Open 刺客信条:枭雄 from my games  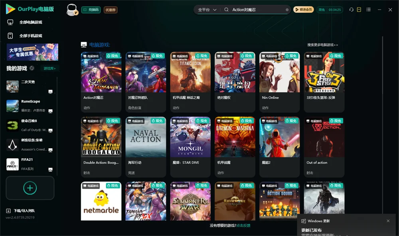[30, 145]
